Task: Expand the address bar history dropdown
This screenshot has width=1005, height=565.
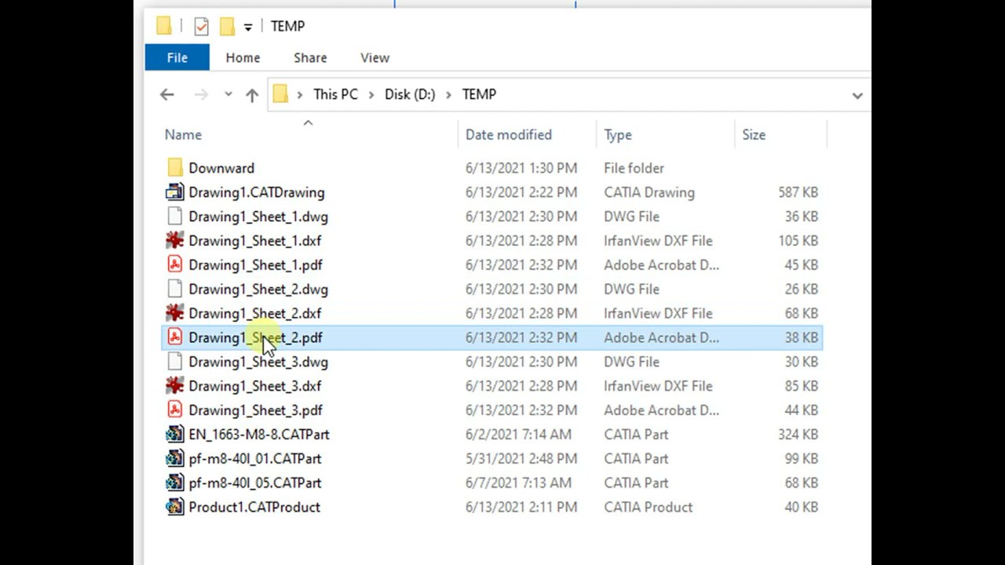Action: pos(857,95)
